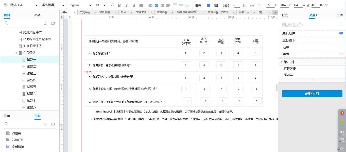The image size is (346, 152).
Task: Click the 打开链接 action
Action: point(290,69)
